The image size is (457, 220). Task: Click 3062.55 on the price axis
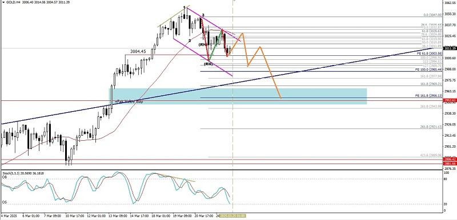pos(450,3)
